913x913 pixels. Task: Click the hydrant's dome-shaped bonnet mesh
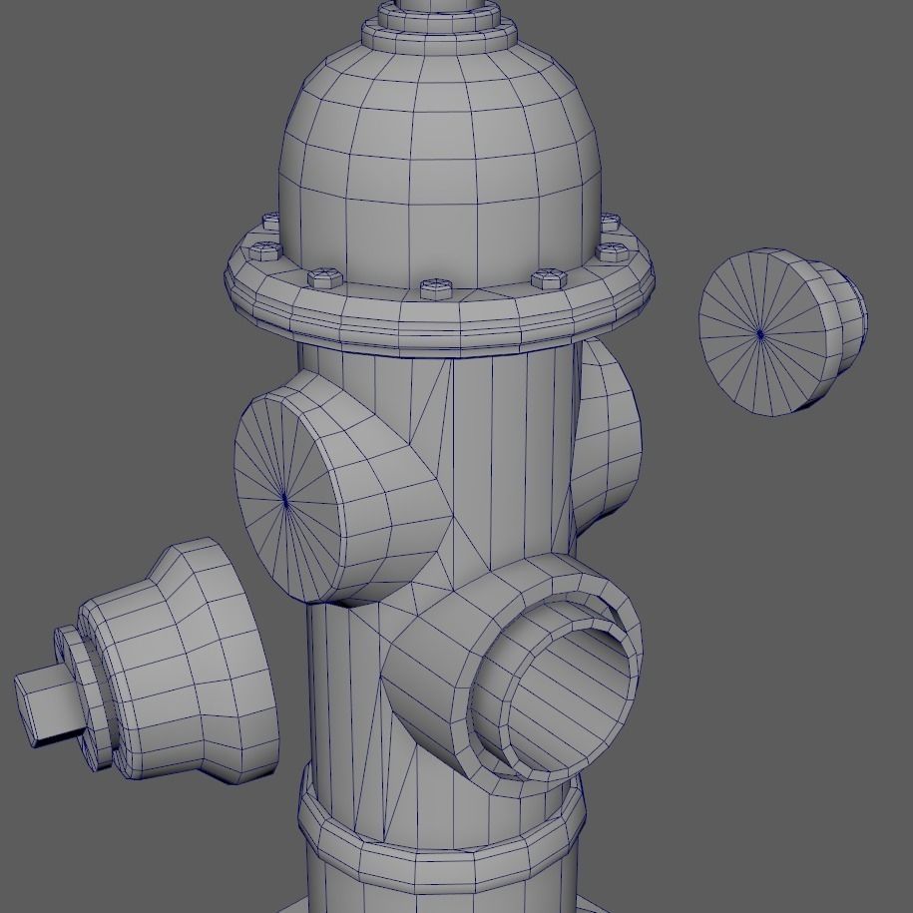click(440, 166)
